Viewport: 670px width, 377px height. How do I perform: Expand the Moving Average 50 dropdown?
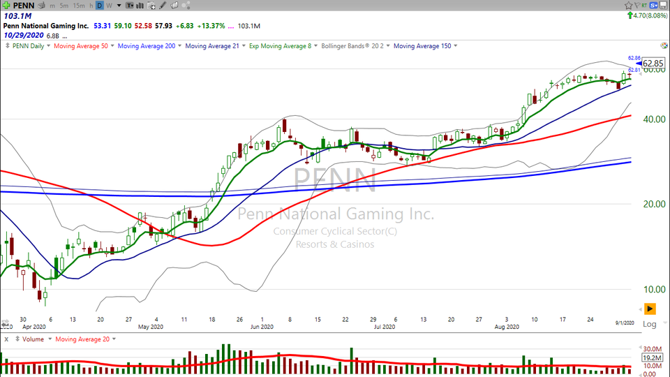(112, 46)
